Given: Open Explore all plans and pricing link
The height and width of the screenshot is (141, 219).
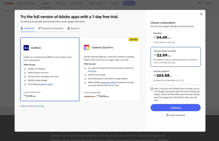Looking at the screenshot, I should tap(32, 106).
